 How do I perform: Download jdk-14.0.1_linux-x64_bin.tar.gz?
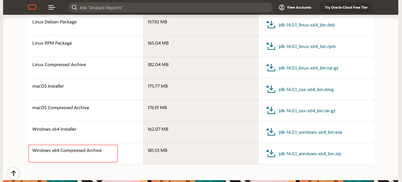point(308,68)
